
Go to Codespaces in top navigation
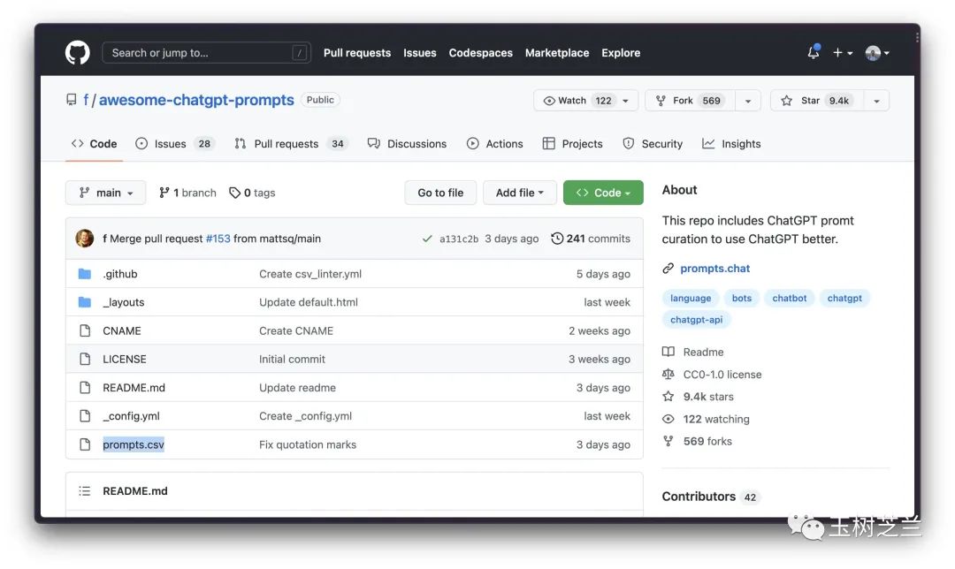tap(480, 53)
